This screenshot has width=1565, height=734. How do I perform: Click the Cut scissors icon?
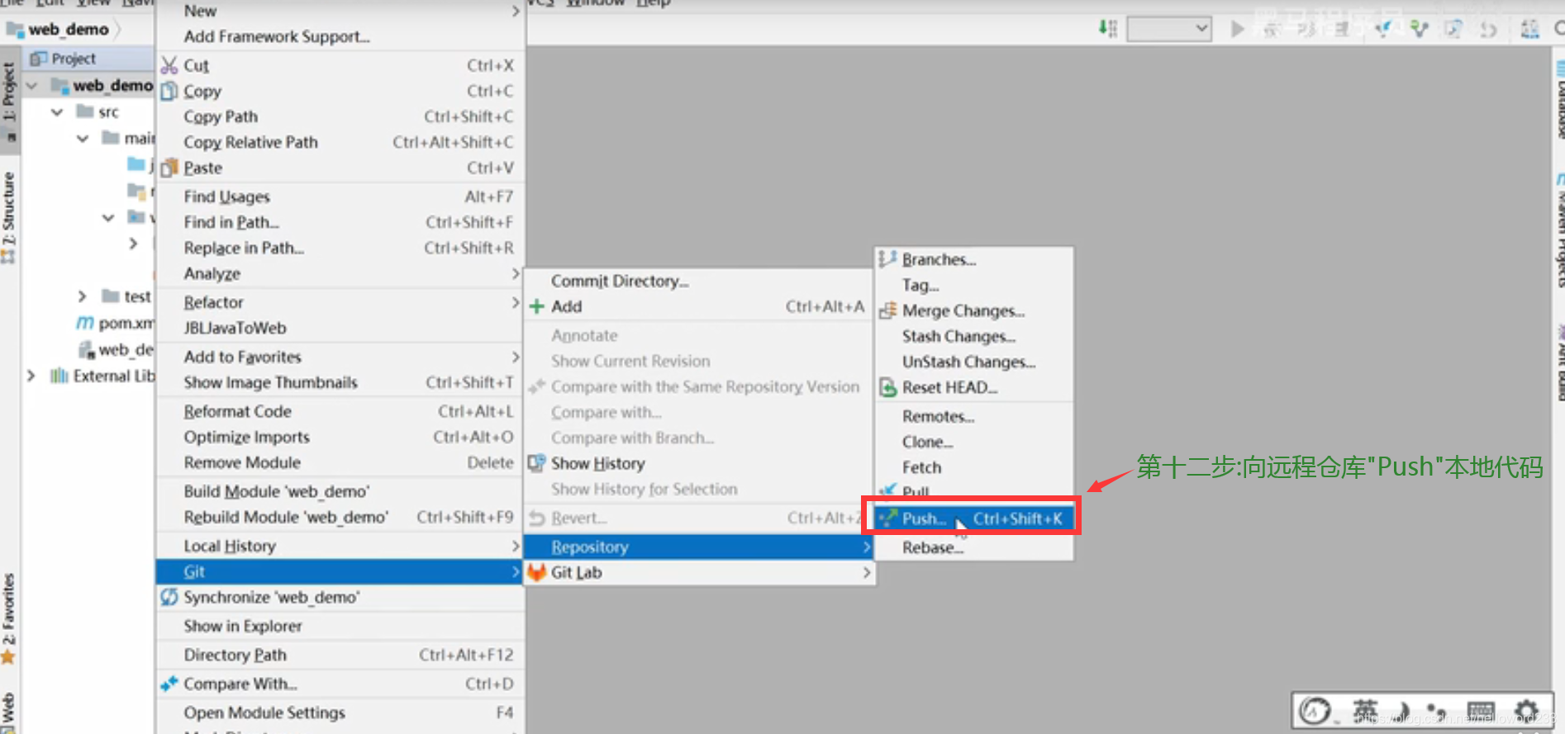click(169, 65)
